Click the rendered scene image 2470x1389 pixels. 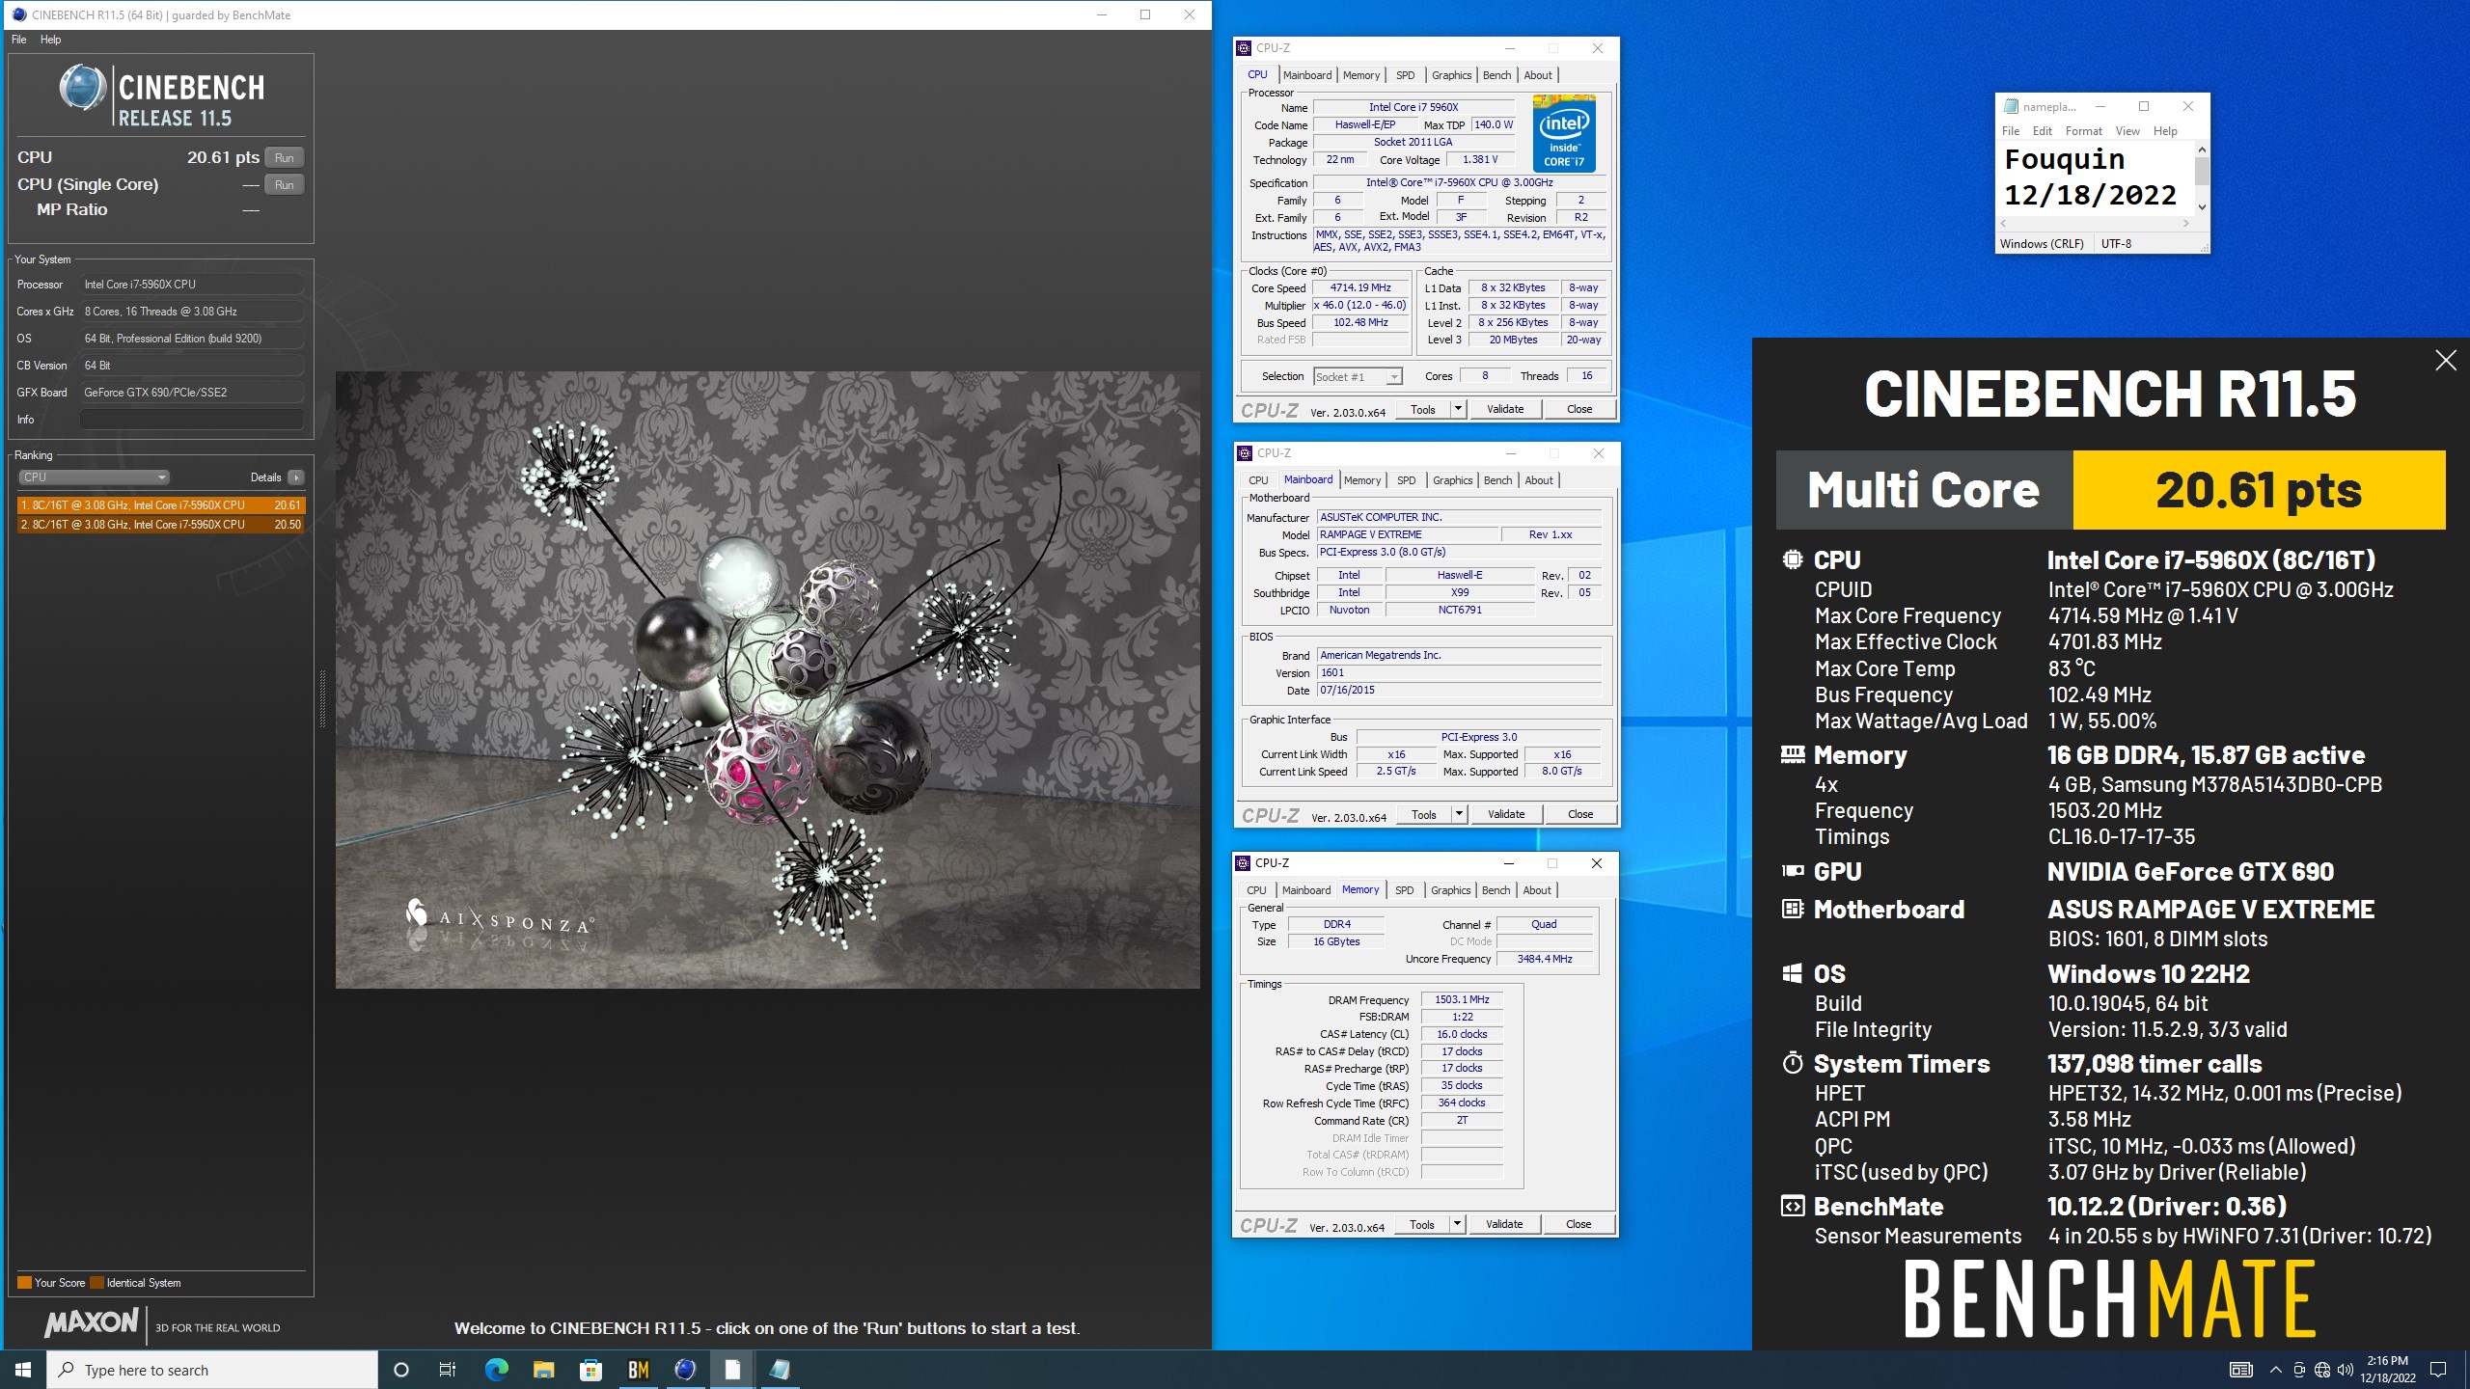768,680
